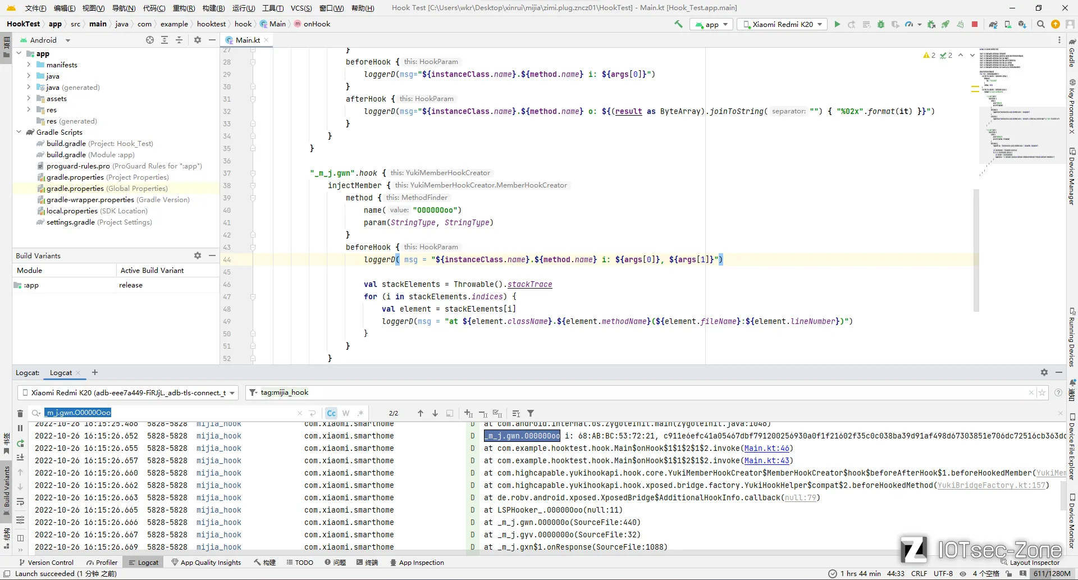The height and width of the screenshot is (580, 1078).
Task: Clear logcat with the trash icon
Action: point(20,413)
